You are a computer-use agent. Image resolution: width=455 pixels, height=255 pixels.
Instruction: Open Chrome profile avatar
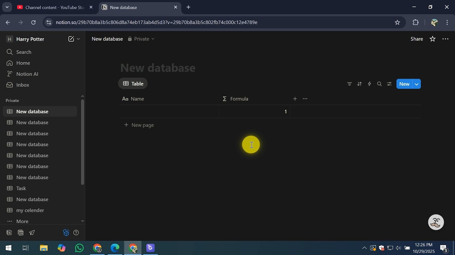click(434, 22)
